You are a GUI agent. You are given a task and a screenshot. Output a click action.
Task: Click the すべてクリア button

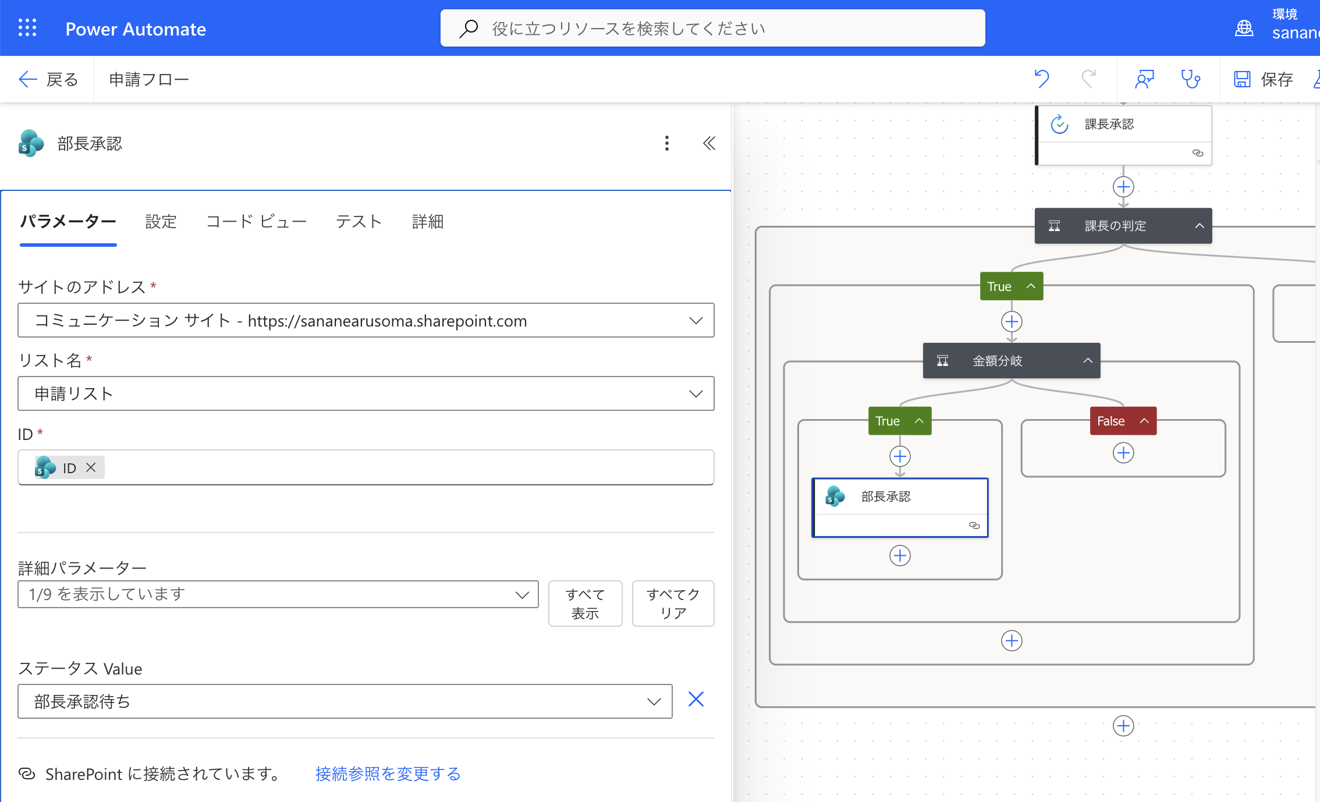point(673,604)
